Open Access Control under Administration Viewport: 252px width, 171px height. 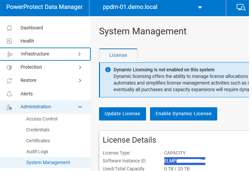tap(42, 119)
